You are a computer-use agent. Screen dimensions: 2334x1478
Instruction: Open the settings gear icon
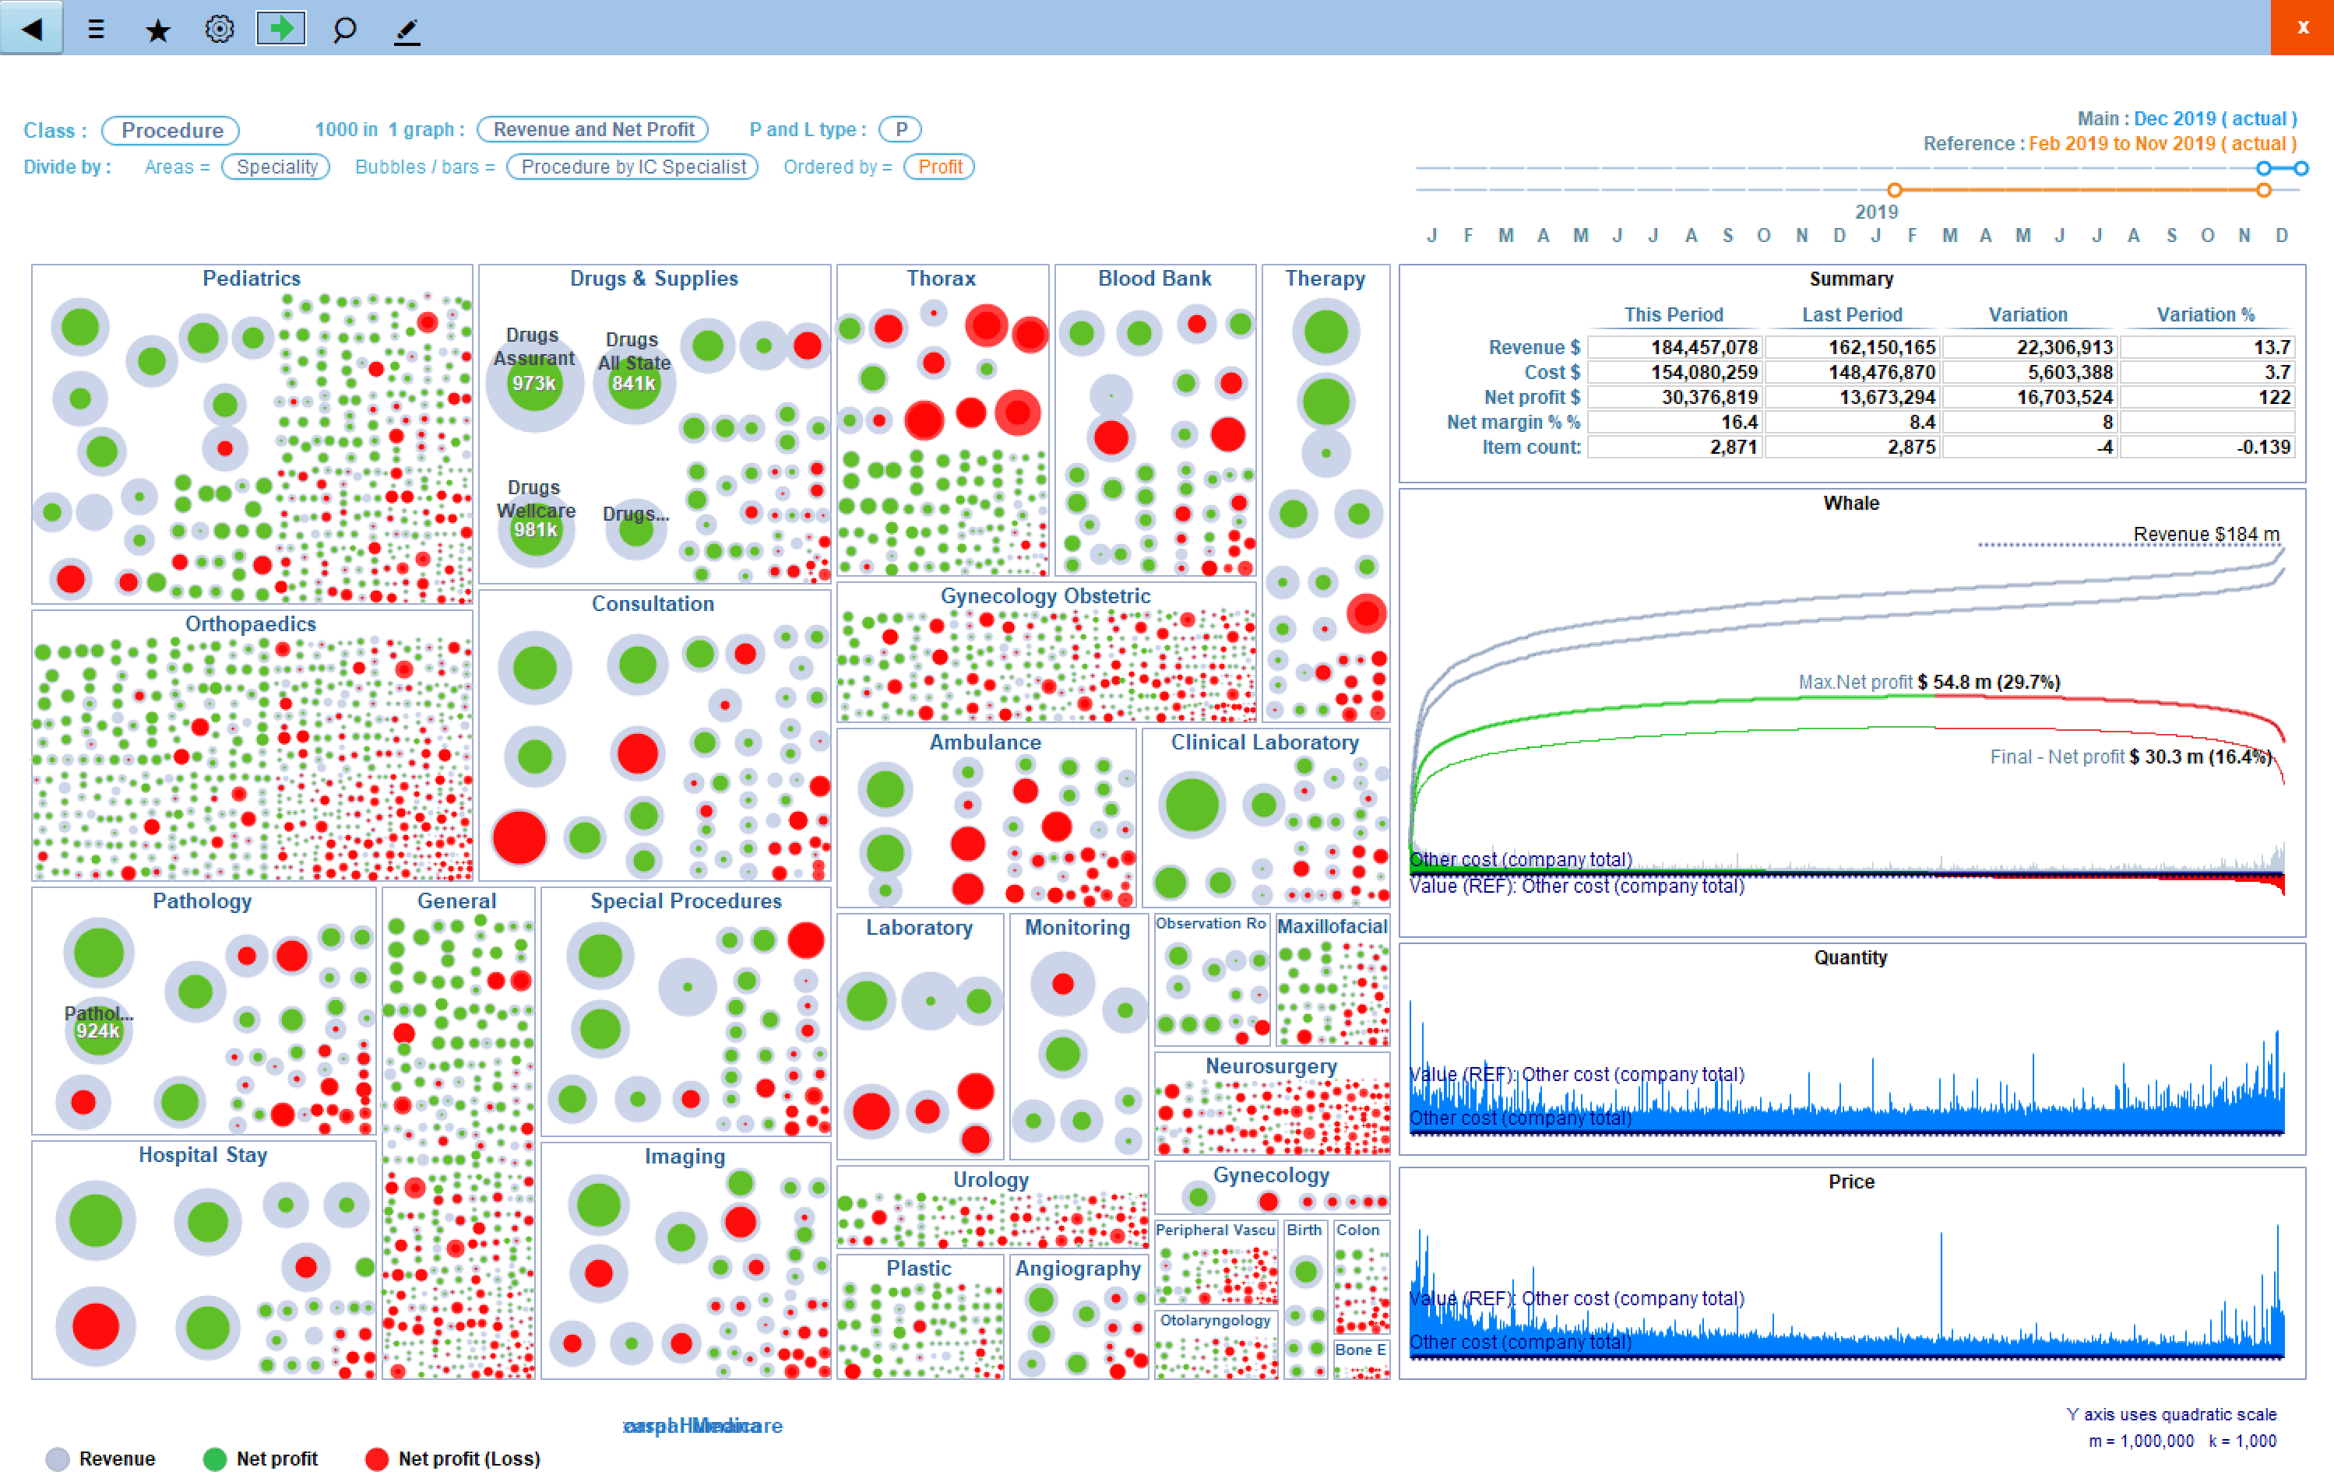220,29
